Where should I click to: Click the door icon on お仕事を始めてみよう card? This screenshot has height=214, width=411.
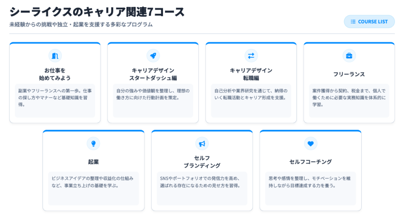[55, 55]
